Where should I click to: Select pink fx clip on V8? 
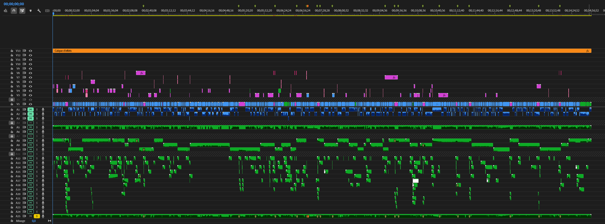coord(141,73)
